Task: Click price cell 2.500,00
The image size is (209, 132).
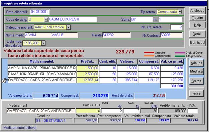Action: click(87, 74)
